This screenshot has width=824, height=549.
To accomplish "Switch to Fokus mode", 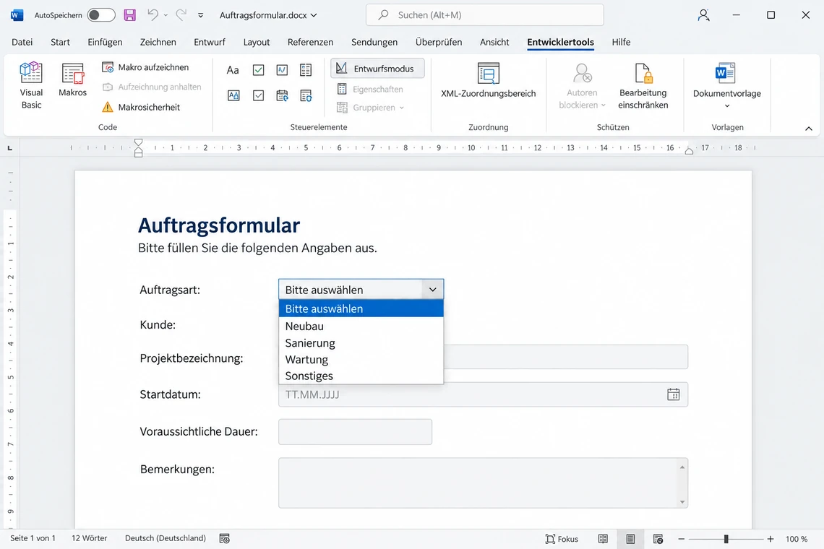I will point(562,538).
